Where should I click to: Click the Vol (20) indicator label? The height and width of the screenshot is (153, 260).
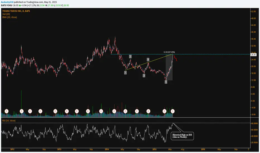[6, 14]
